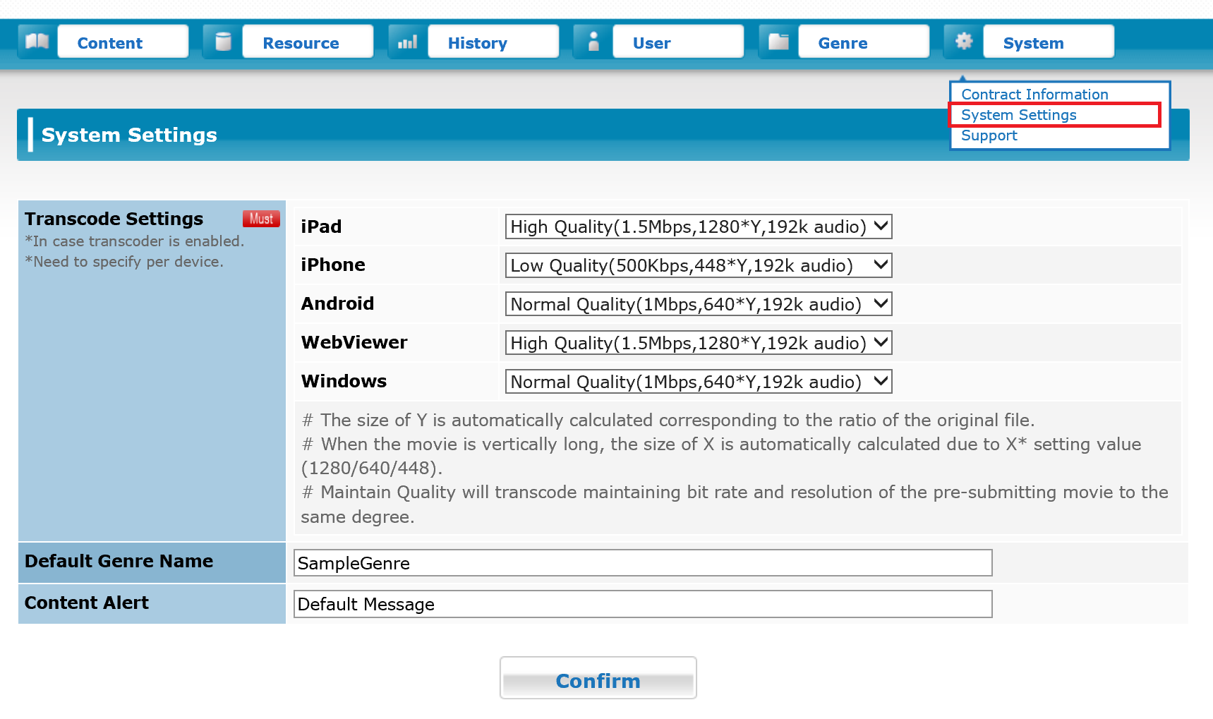
Task: Choose Support in the System menu
Action: pos(989,135)
